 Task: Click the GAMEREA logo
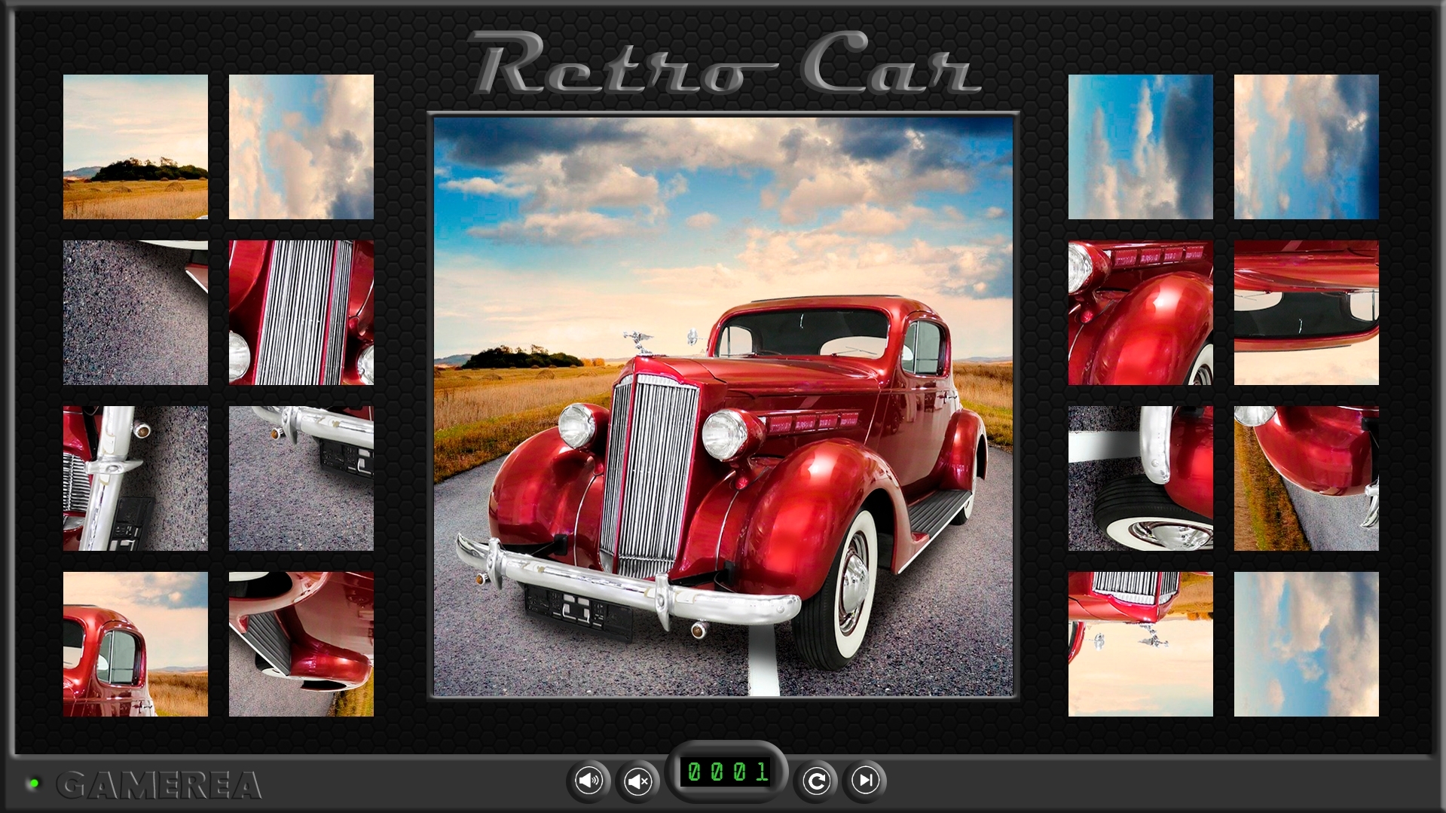159,785
